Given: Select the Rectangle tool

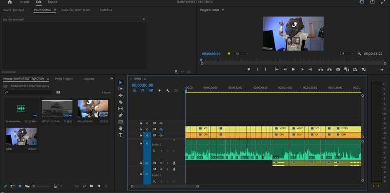Looking at the screenshot, I should point(120,122).
